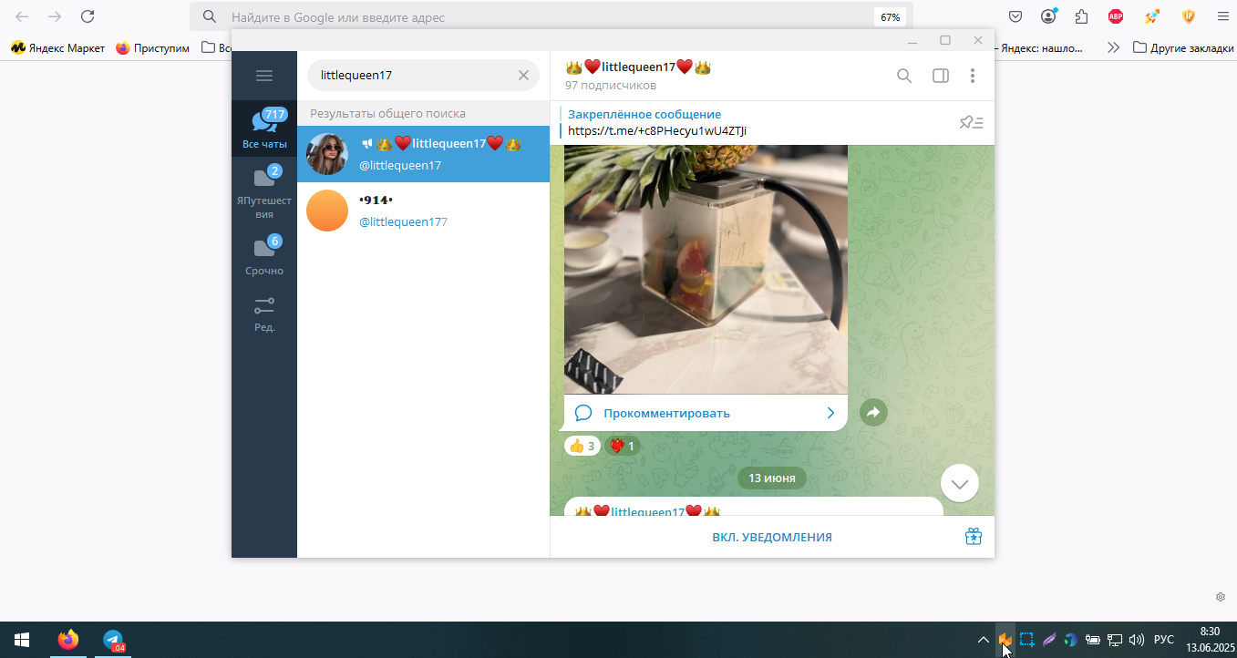Open the purple feather tray icon
Image resolution: width=1237 pixels, height=658 pixels.
coord(1049,640)
